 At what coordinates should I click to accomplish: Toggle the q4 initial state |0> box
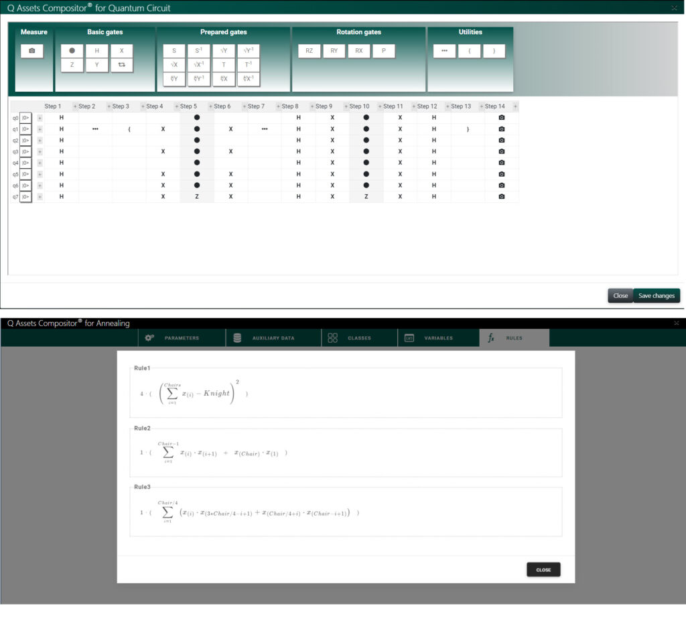pyautogui.click(x=26, y=163)
